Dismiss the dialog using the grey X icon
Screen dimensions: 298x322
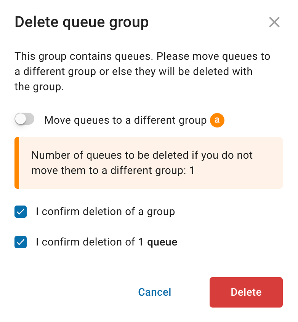point(274,22)
